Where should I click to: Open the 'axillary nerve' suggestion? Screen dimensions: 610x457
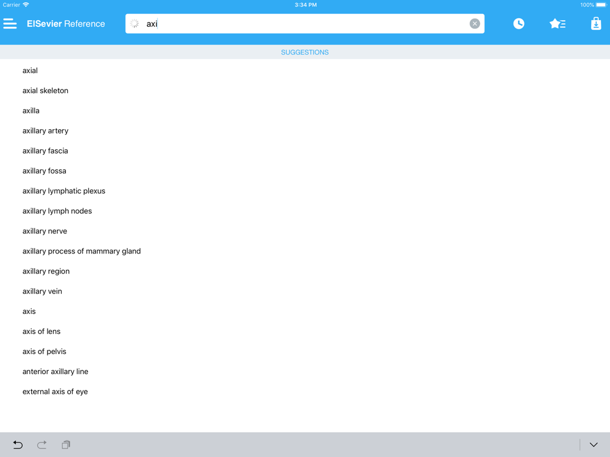(x=45, y=231)
